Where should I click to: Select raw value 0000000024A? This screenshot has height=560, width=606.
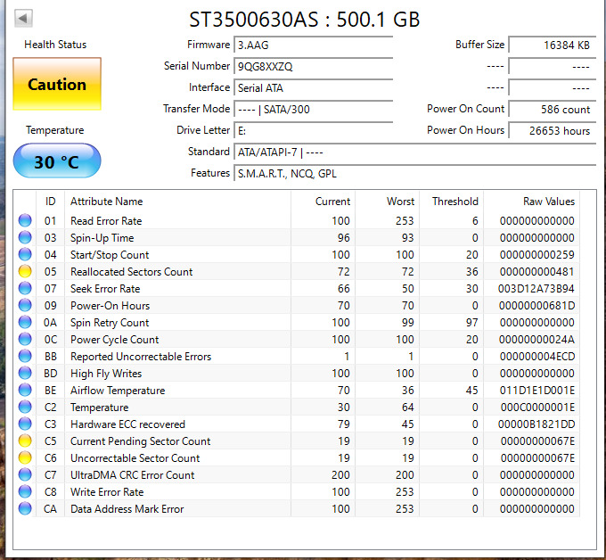point(536,340)
